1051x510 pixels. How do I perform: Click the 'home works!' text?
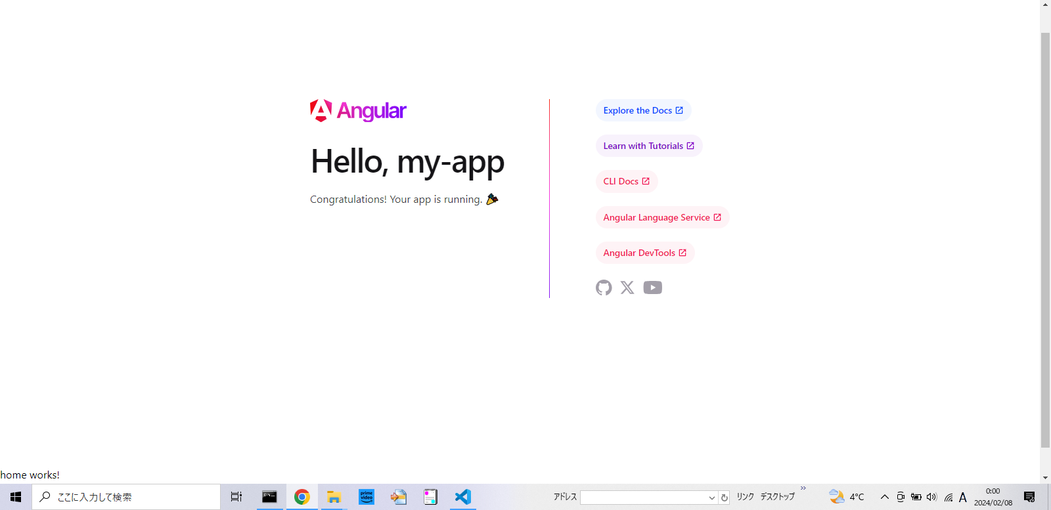[30, 475]
